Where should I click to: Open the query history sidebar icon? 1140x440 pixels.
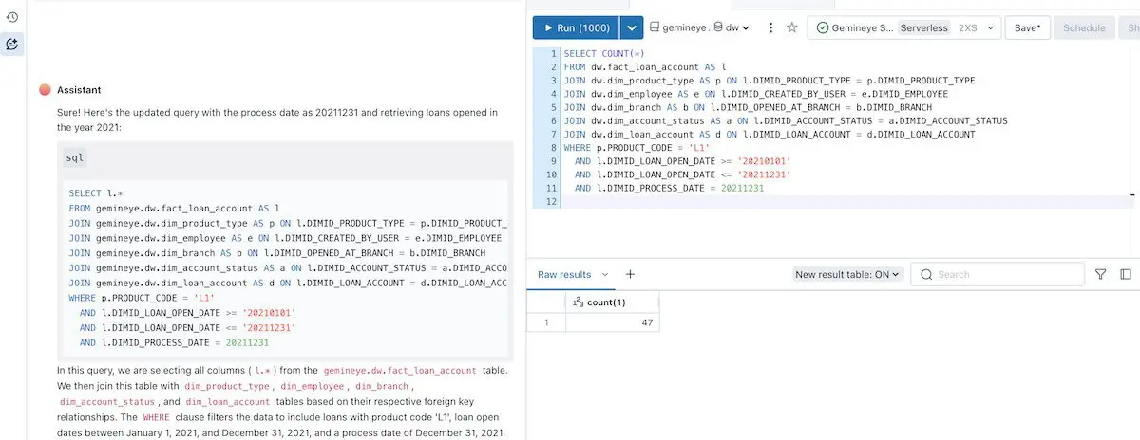point(12,17)
